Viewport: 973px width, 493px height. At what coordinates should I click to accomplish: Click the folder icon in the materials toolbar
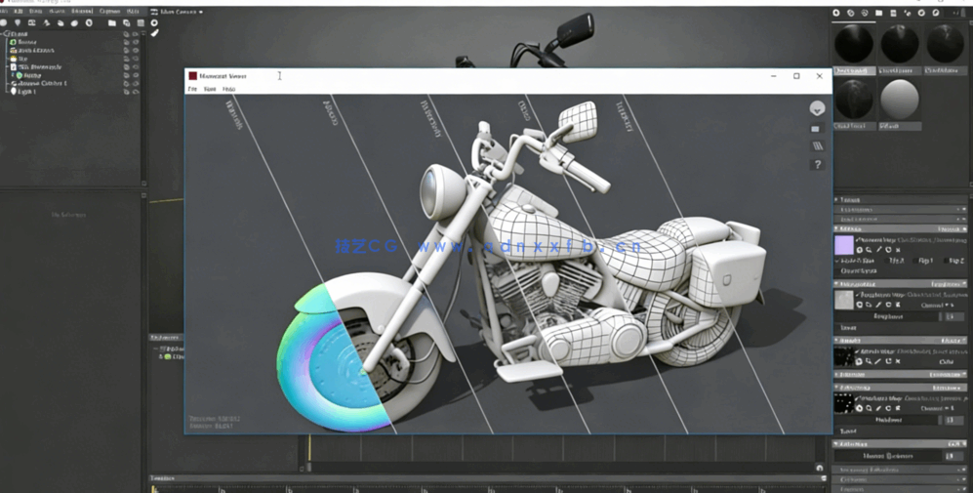(x=878, y=13)
